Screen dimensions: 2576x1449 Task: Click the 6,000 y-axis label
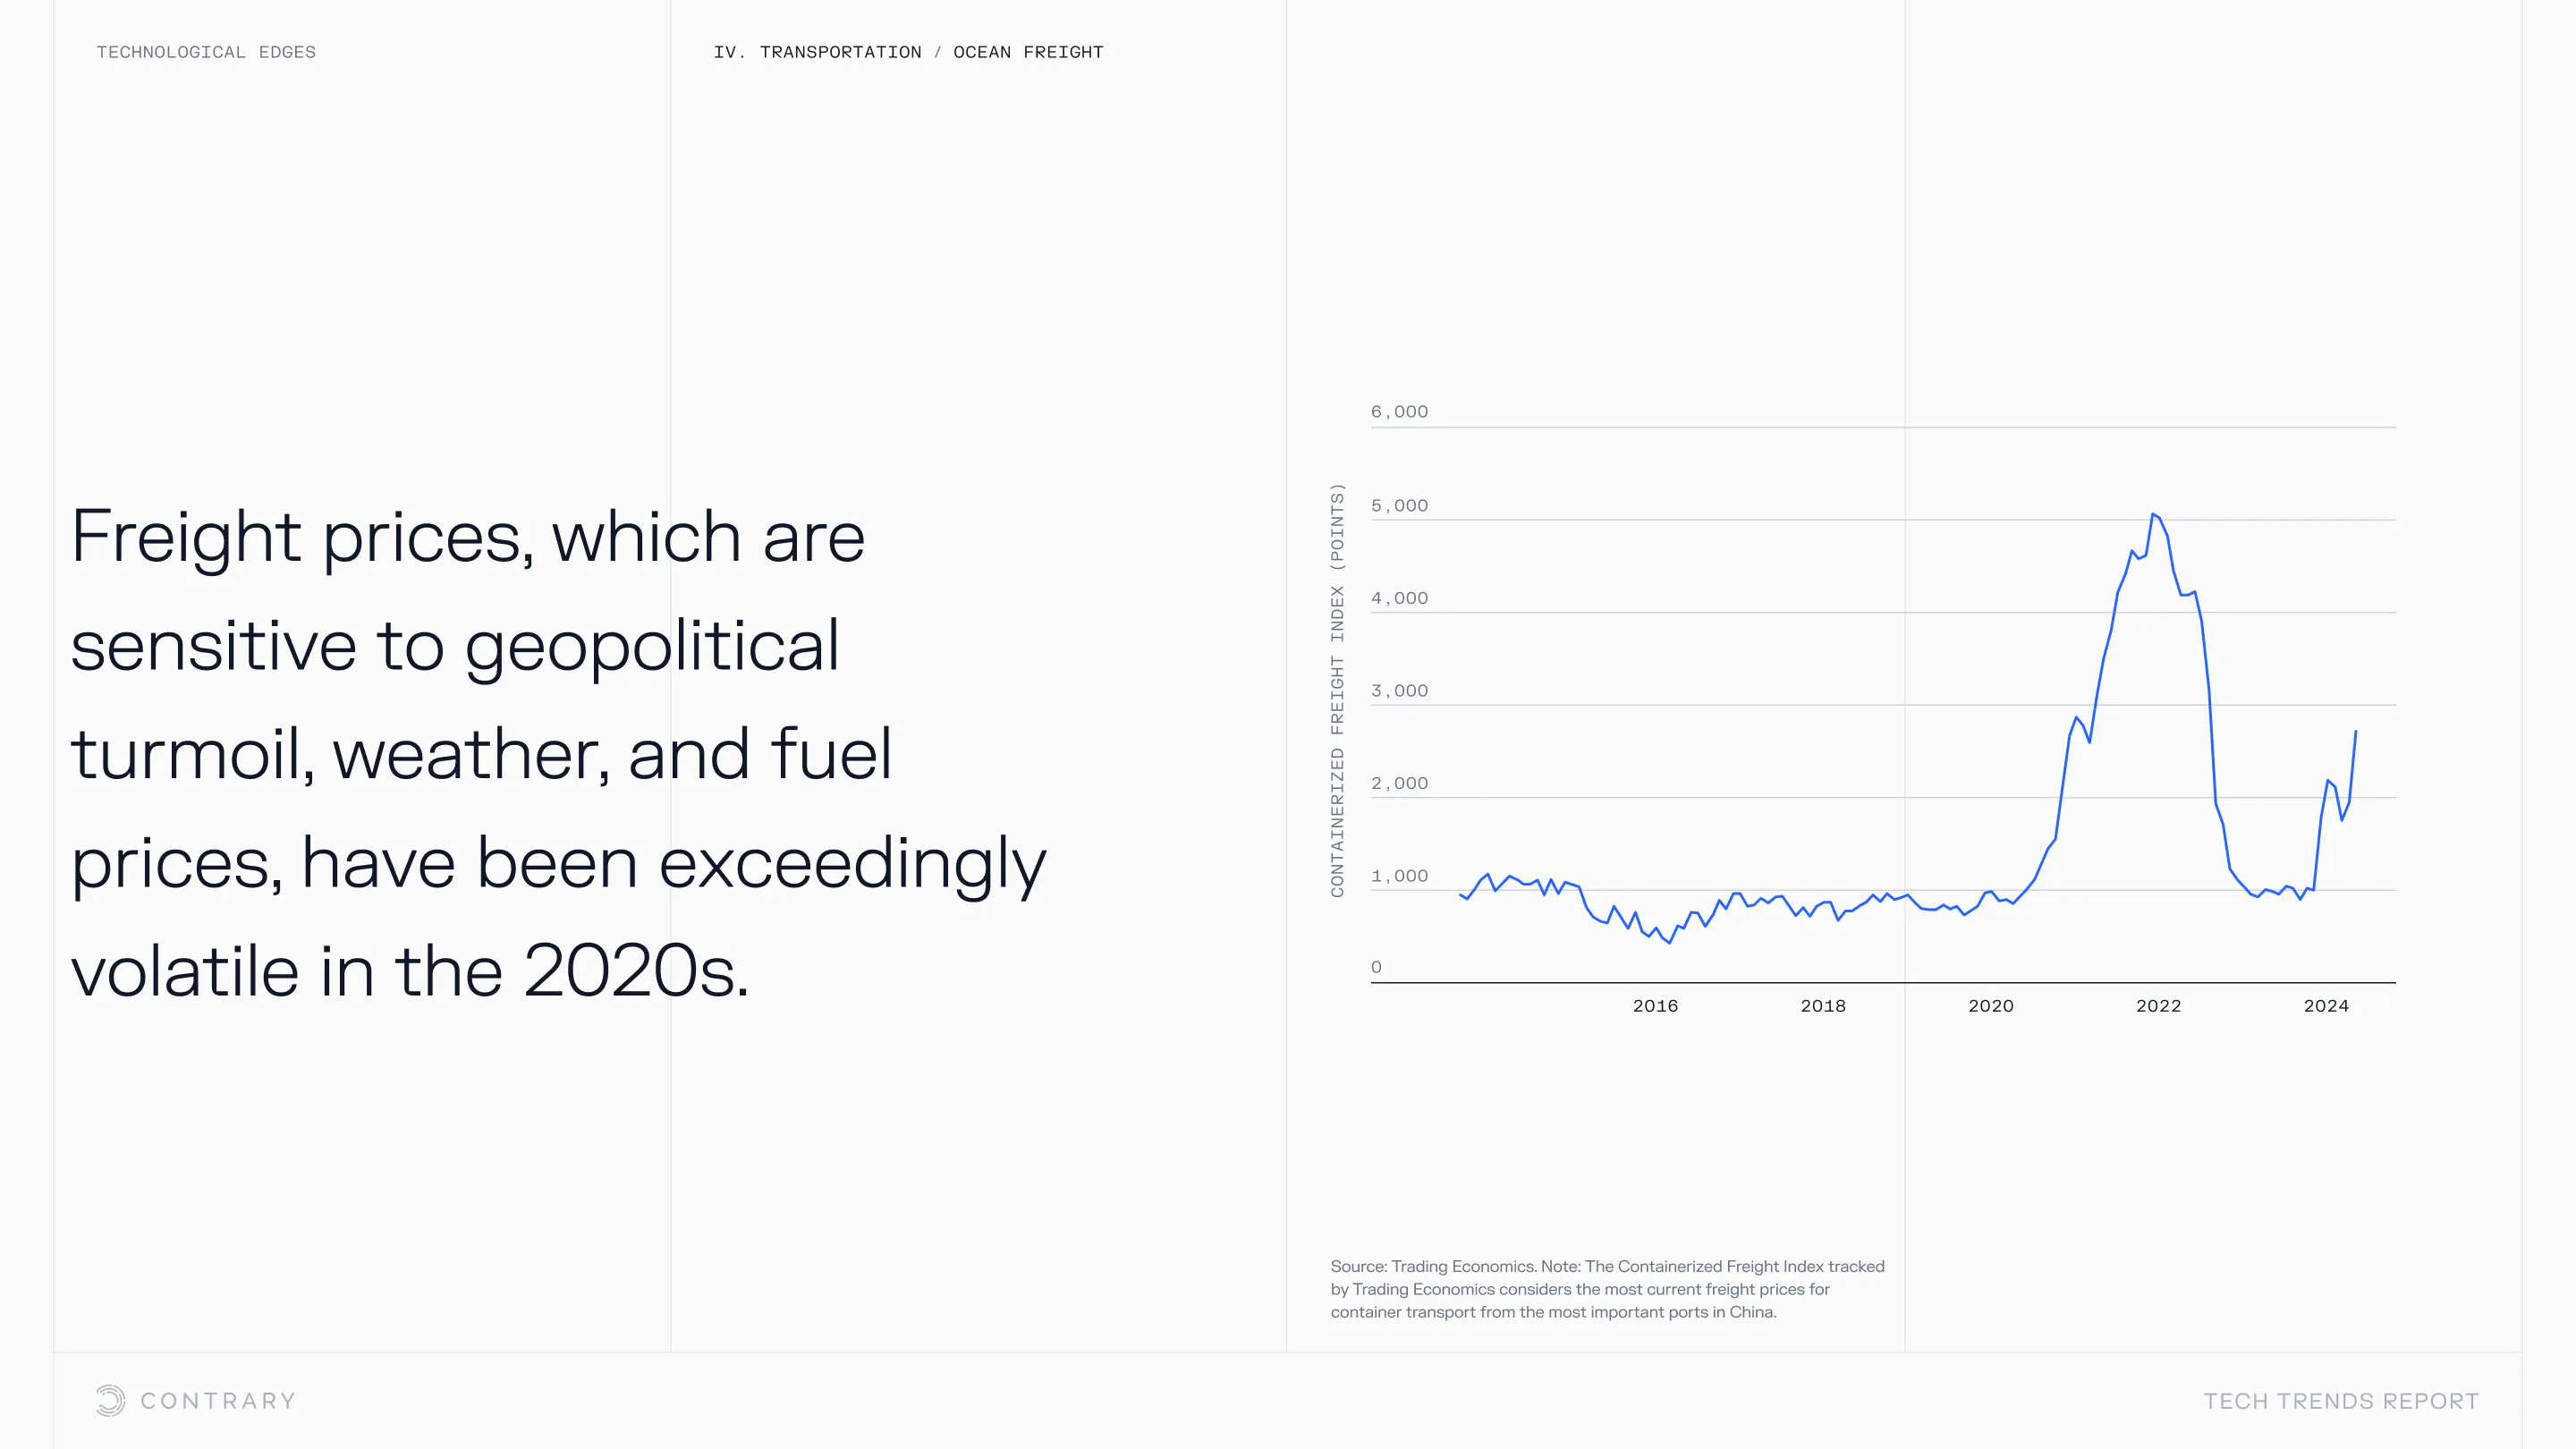(1399, 412)
